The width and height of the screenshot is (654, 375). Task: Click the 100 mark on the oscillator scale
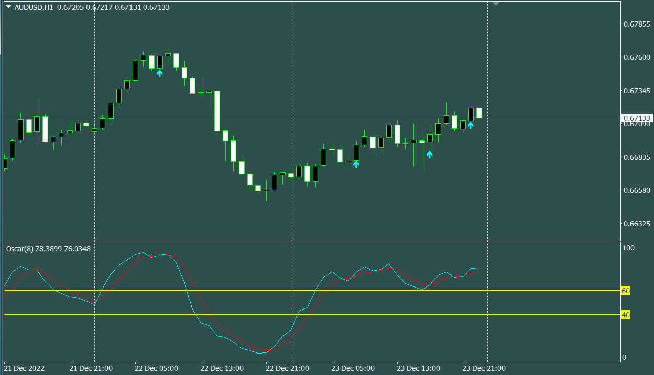point(628,248)
